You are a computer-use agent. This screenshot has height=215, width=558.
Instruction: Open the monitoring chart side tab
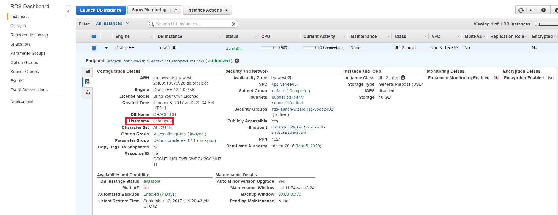[x=88, y=72]
